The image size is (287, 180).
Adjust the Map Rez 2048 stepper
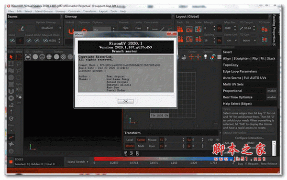coord(235,28)
